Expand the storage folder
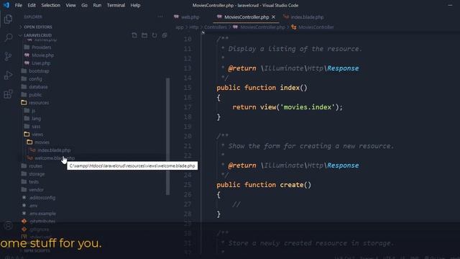Image resolution: width=460 pixels, height=259 pixels. [x=37, y=174]
